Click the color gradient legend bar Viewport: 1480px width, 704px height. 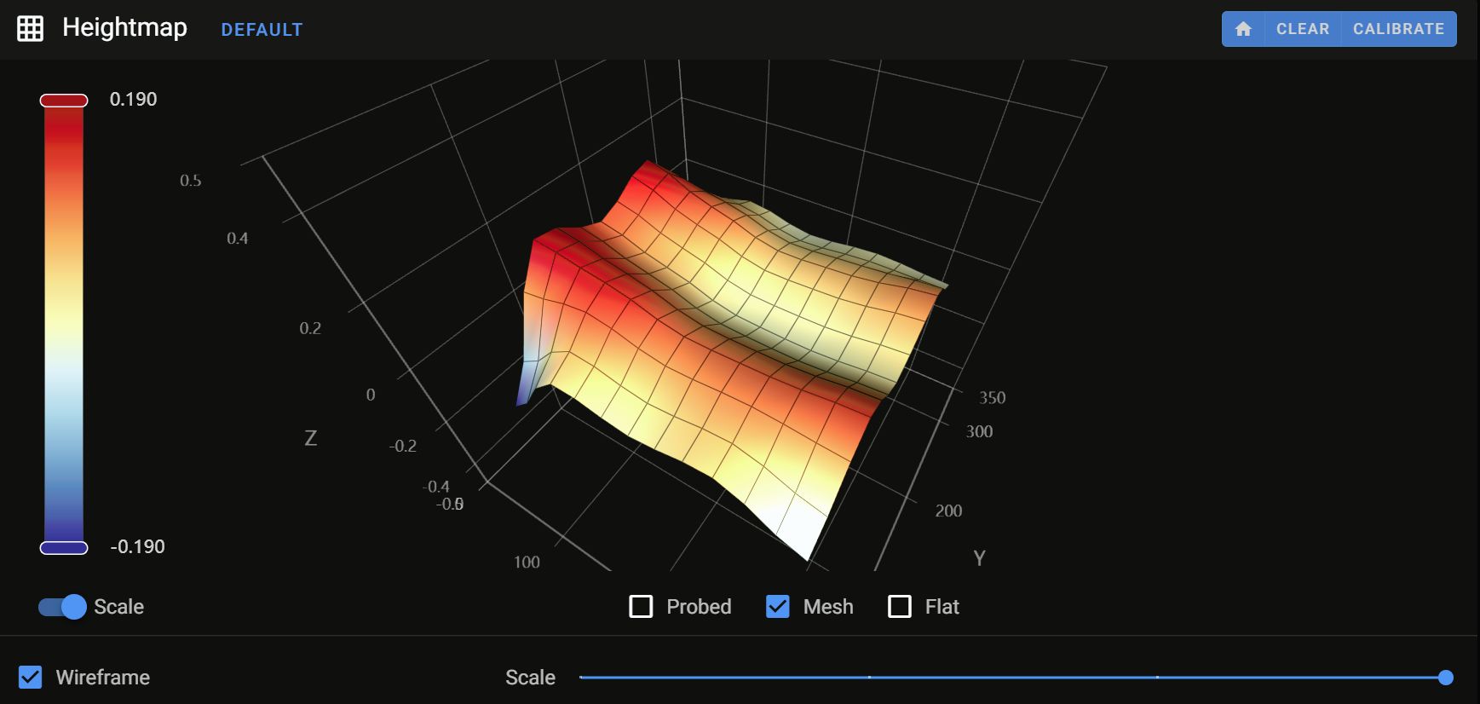pos(64,324)
